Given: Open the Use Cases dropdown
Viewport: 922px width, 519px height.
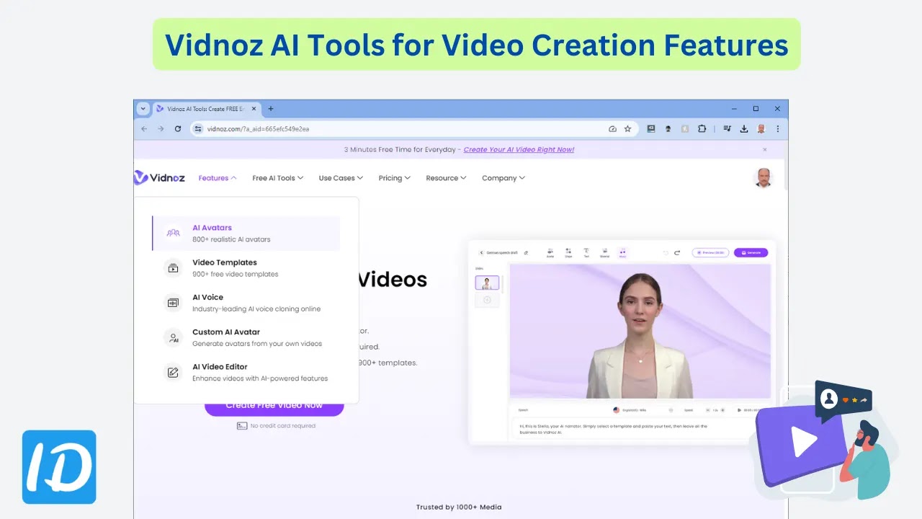Looking at the screenshot, I should [341, 178].
